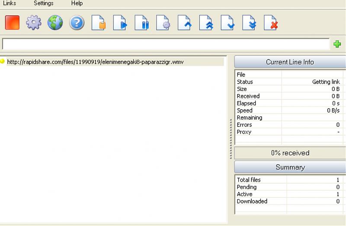Click the 'Getting link' status value

(x=326, y=82)
